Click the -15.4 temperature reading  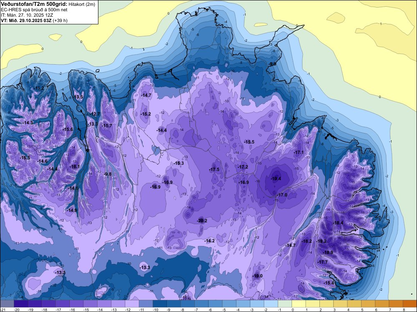(x=329, y=283)
